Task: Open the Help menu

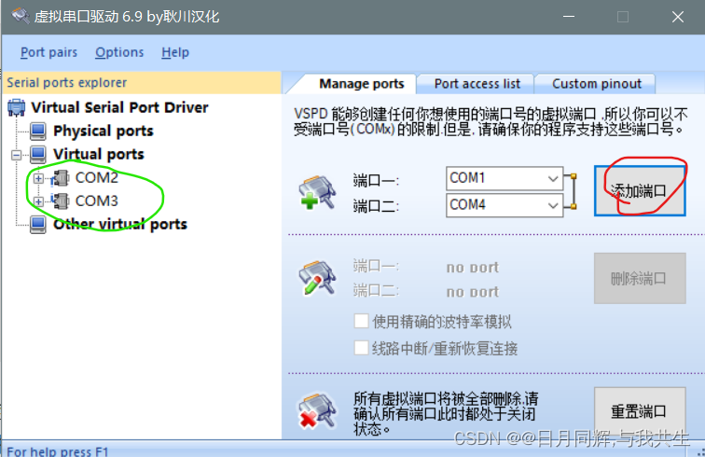Action: click(175, 52)
